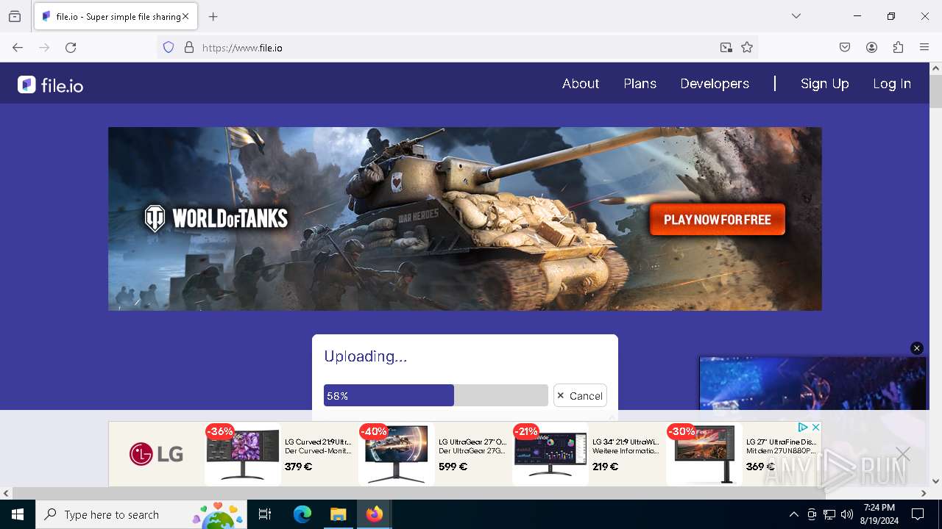Open picture-in-picture icon in address bar

click(726, 48)
